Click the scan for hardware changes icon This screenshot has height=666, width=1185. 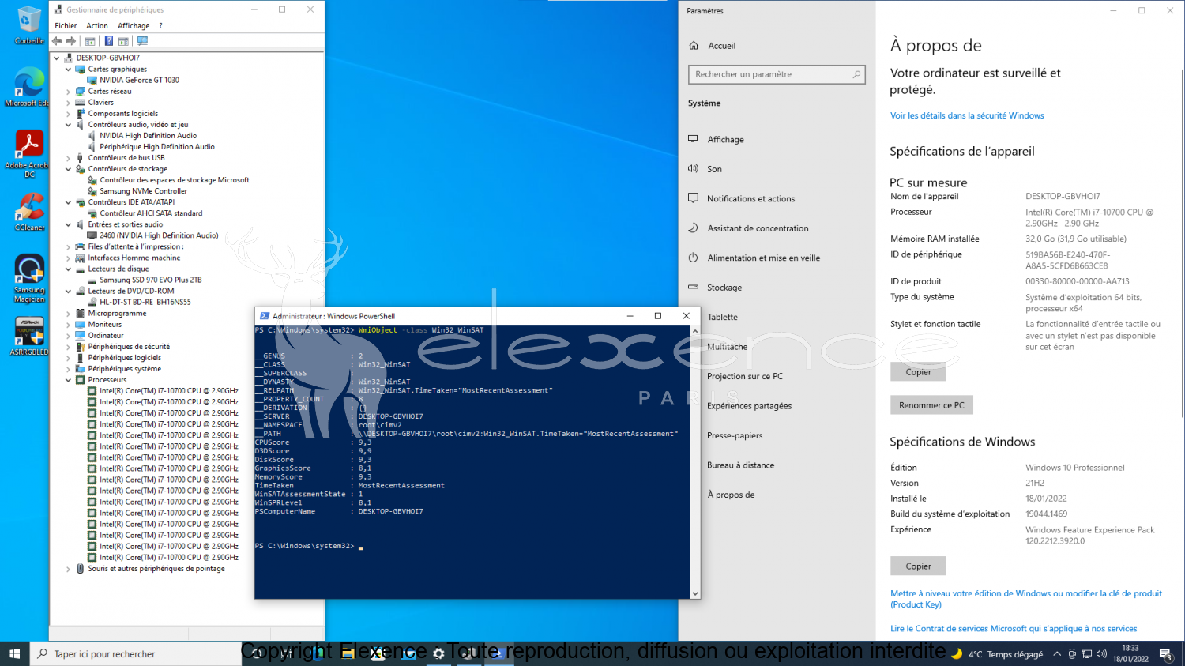(x=143, y=41)
